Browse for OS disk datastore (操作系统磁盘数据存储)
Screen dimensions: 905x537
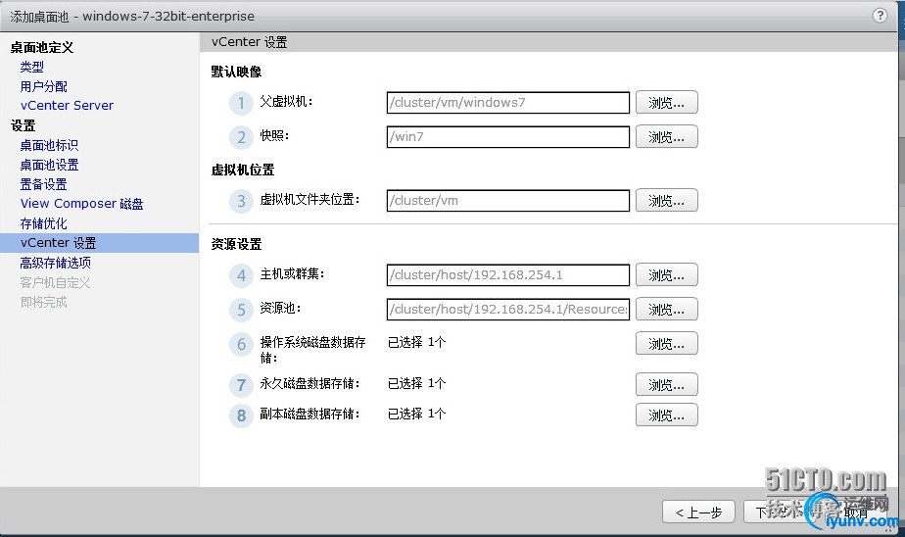[x=667, y=344]
